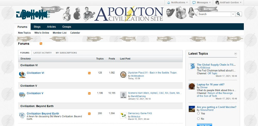Open the RSS feed icon for Civilization V
258x126 pixels.
coord(89,93)
